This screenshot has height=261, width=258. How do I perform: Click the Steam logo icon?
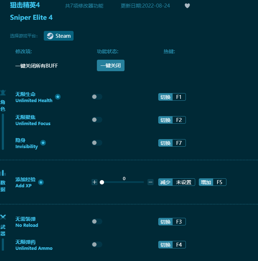coord(50,36)
